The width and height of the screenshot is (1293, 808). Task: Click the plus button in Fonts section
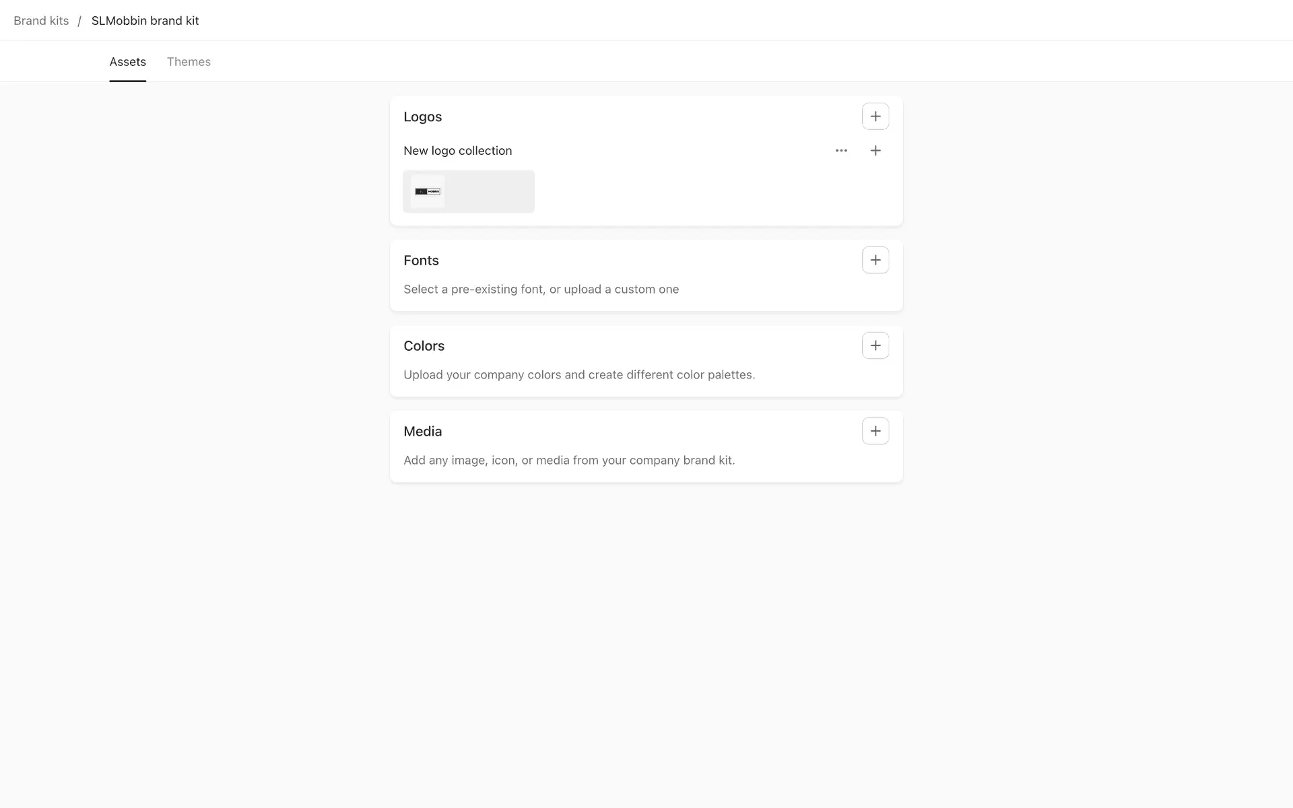point(875,260)
